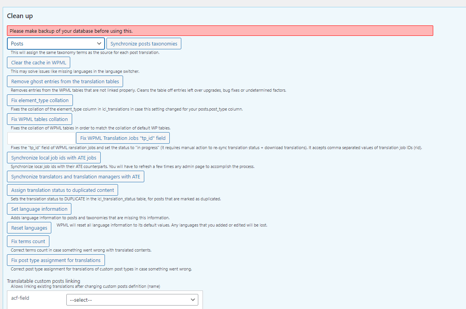Click Clear the cache in WPML
Viewport: 466px width, 309px height.
pos(39,62)
